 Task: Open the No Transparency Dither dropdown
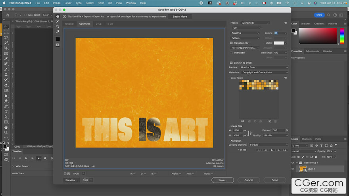tap(245, 48)
